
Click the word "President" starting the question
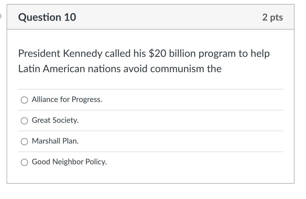click(x=39, y=53)
